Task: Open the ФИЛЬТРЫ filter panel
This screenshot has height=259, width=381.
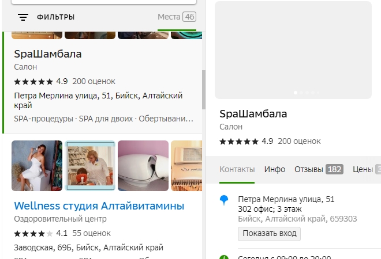Action: (x=55, y=17)
